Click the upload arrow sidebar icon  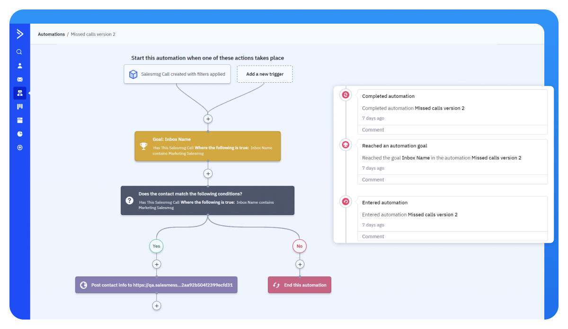[x=19, y=147]
